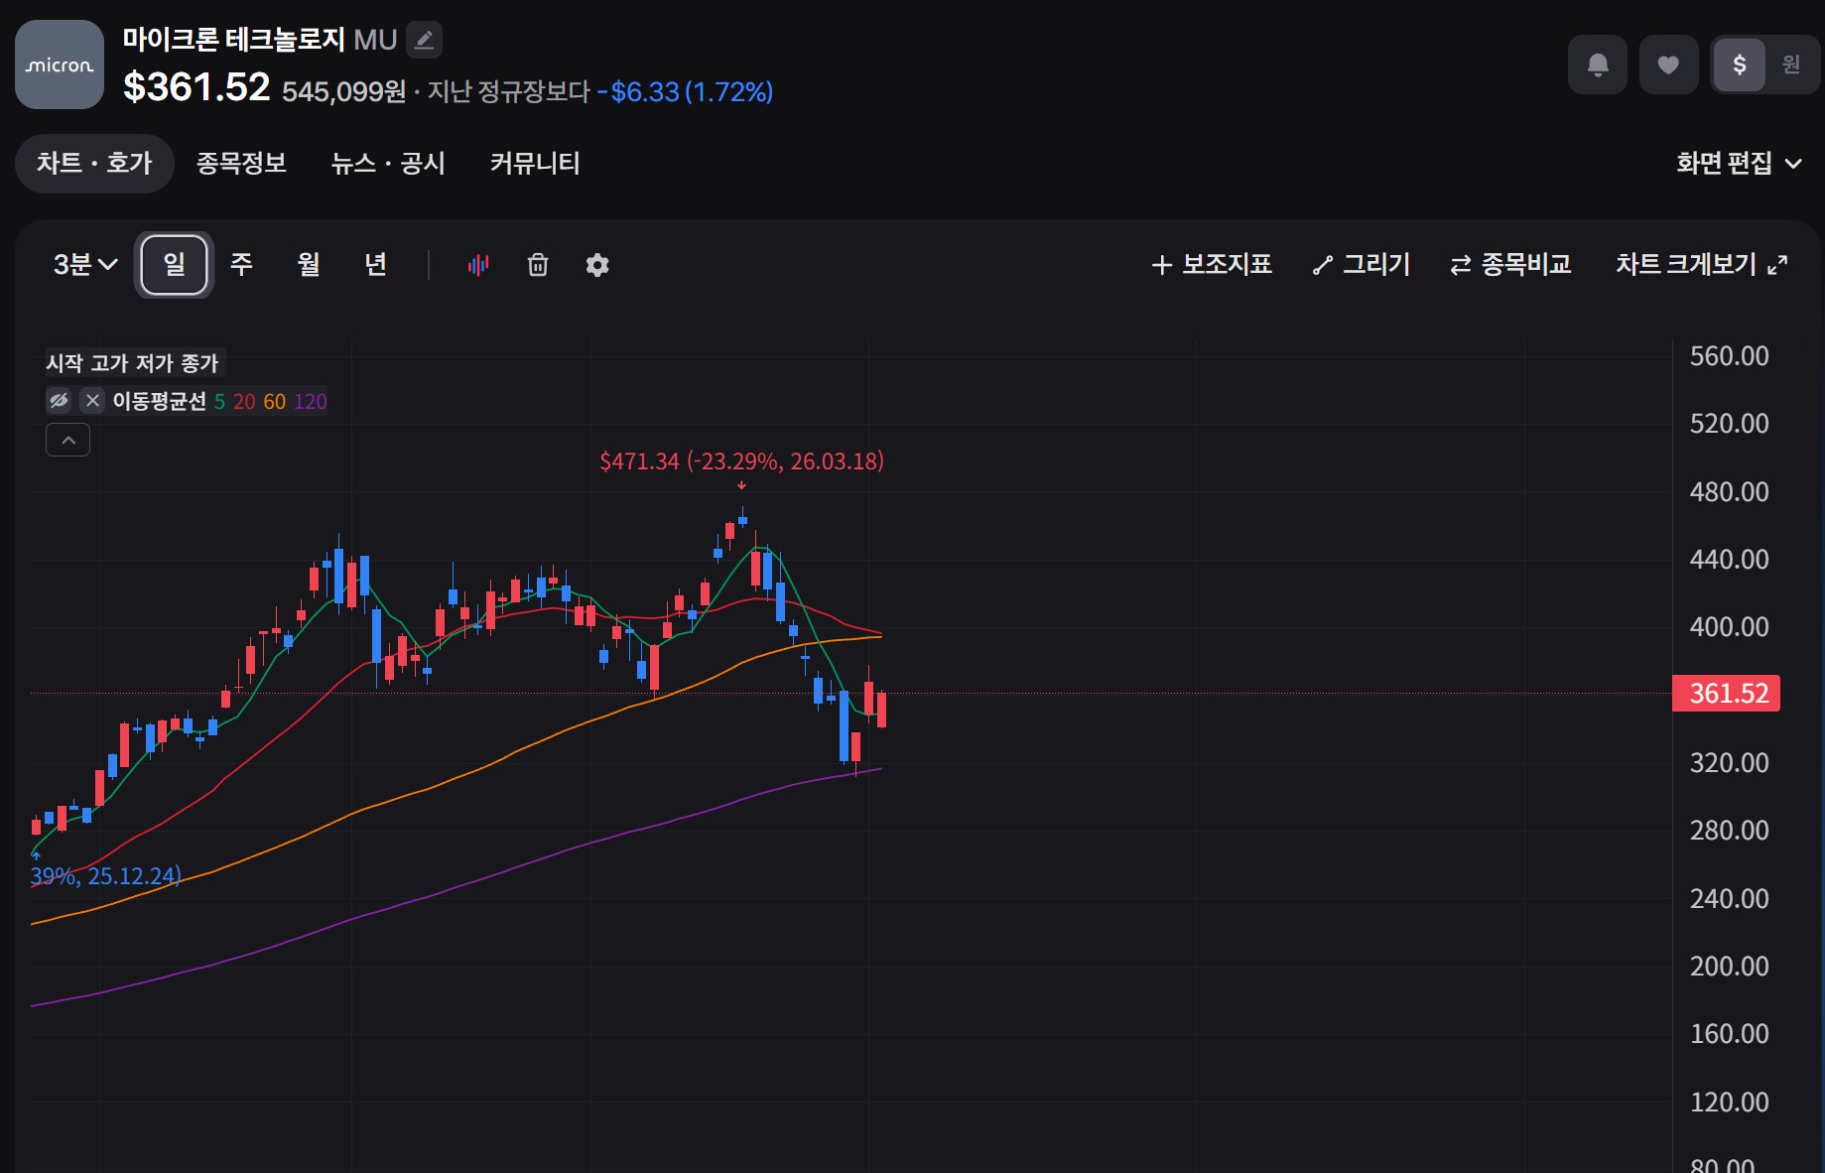Open the 종목정보 tab
This screenshot has height=1173, width=1825.
[241, 163]
